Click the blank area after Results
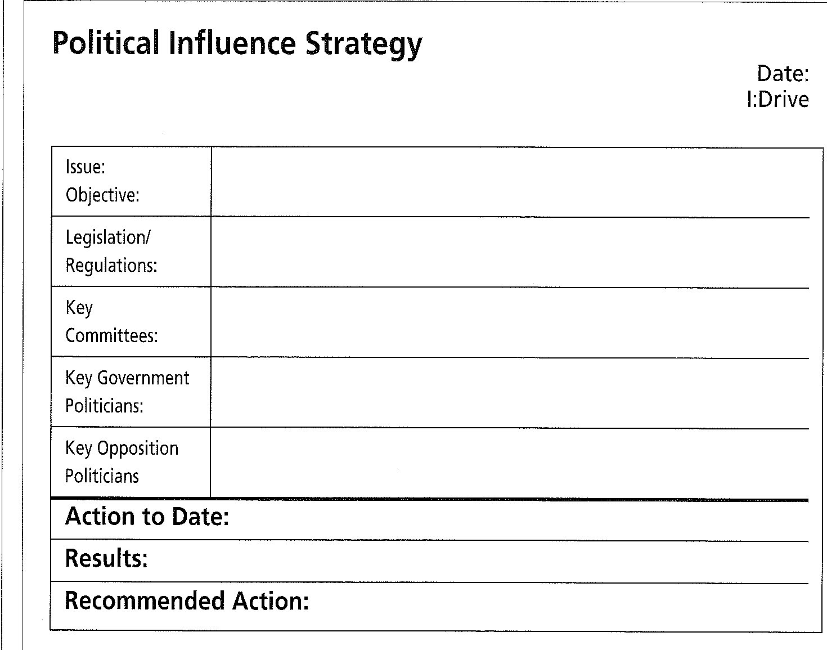This screenshot has width=827, height=650. [x=479, y=562]
